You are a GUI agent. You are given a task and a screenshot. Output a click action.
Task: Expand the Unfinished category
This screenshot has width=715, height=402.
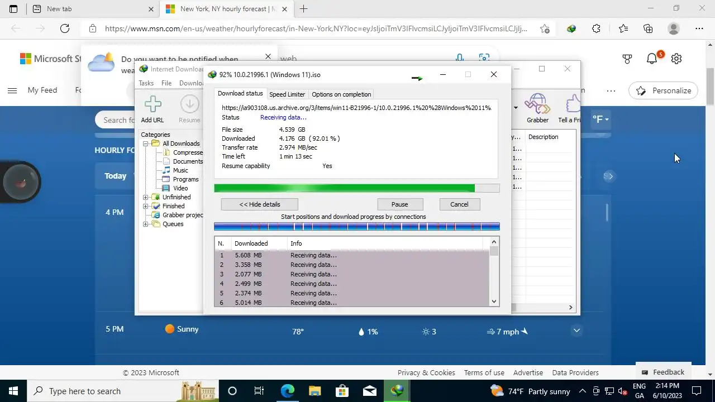(x=146, y=197)
